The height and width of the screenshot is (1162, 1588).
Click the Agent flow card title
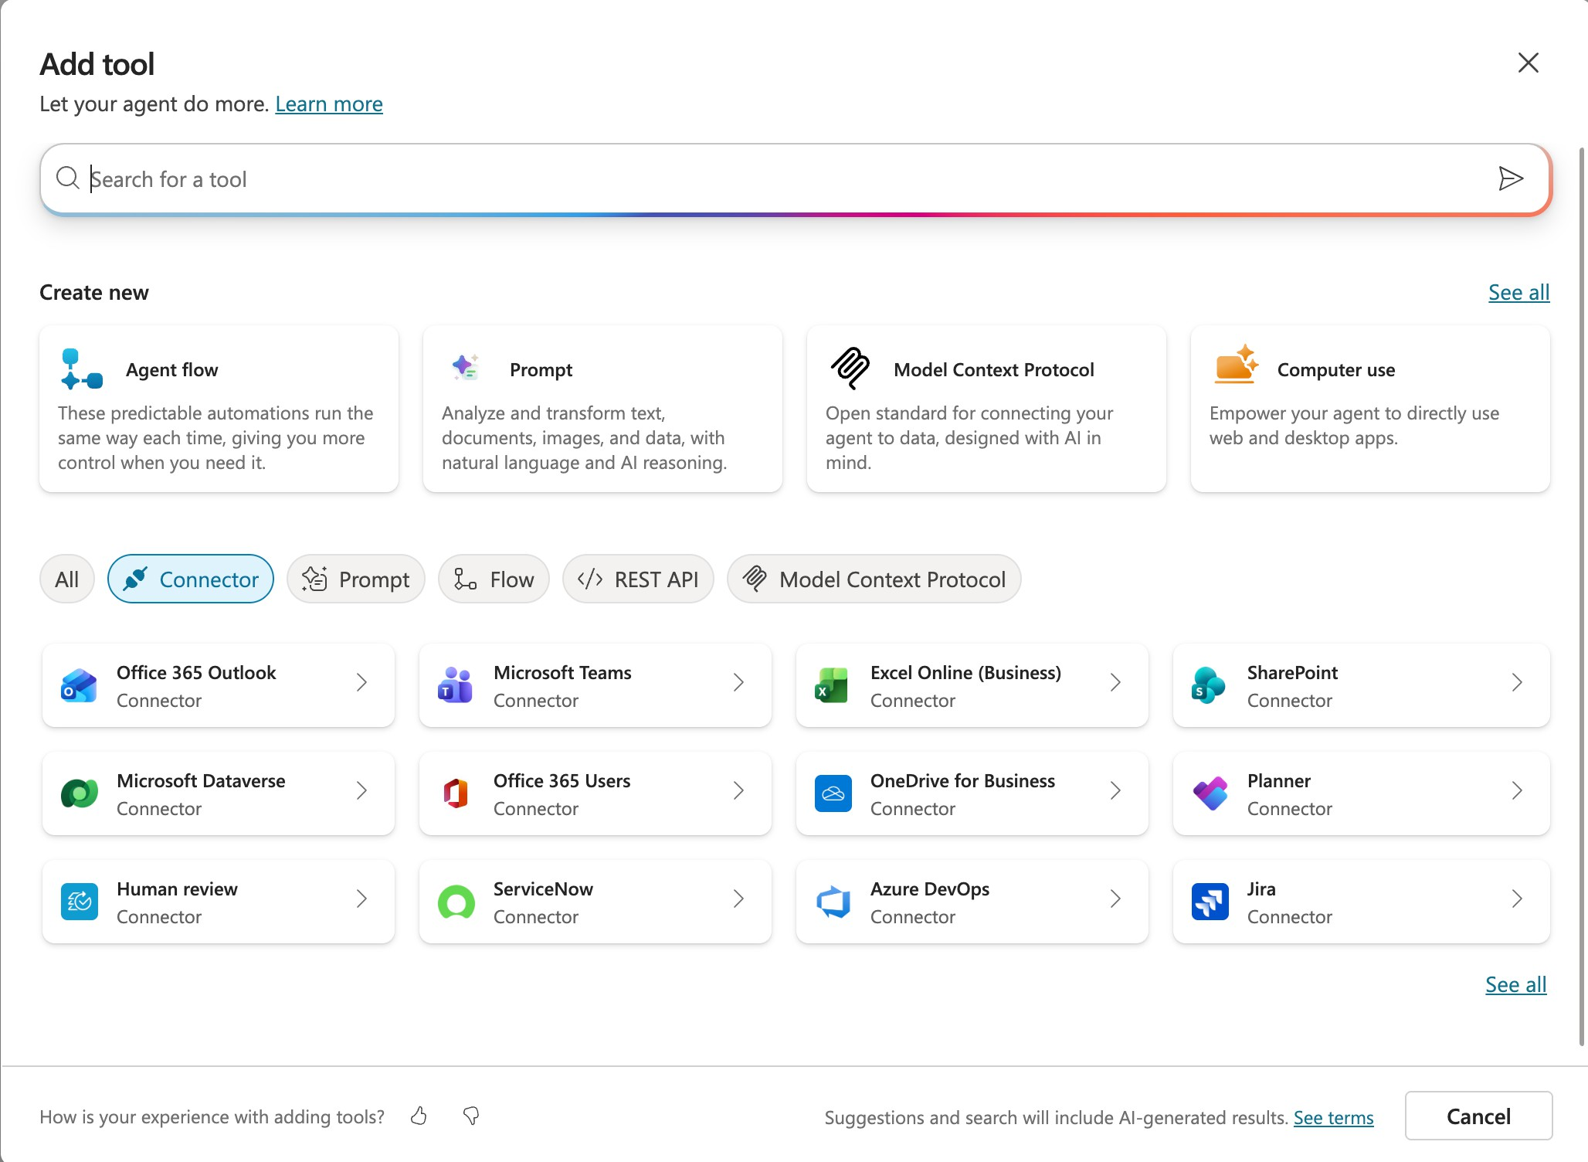(172, 369)
